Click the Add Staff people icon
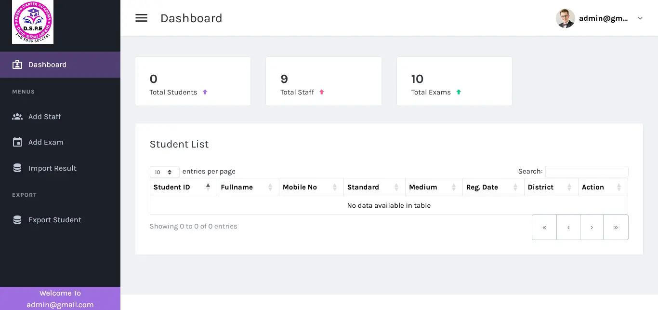The width and height of the screenshot is (658, 310). point(17,117)
